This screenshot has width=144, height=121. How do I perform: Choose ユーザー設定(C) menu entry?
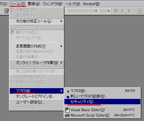pos(37,102)
